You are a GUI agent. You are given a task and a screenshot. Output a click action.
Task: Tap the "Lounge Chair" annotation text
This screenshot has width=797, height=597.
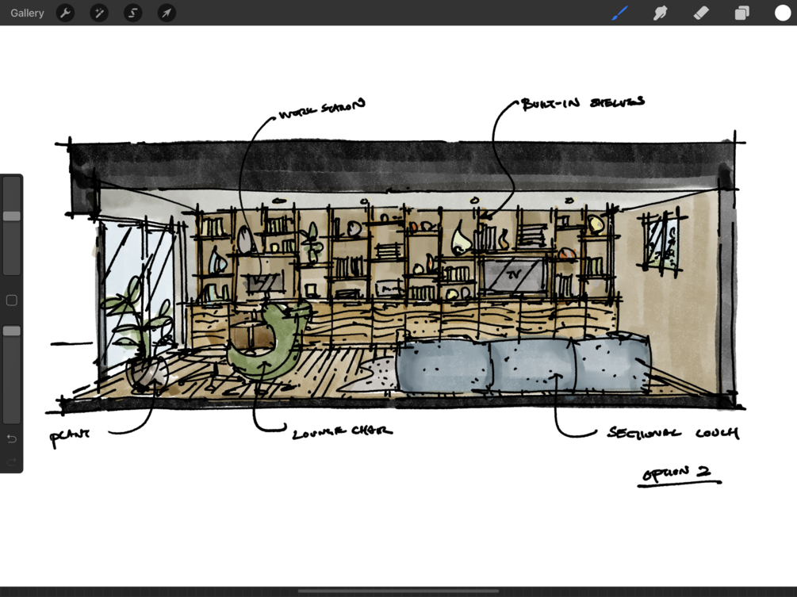click(x=342, y=432)
